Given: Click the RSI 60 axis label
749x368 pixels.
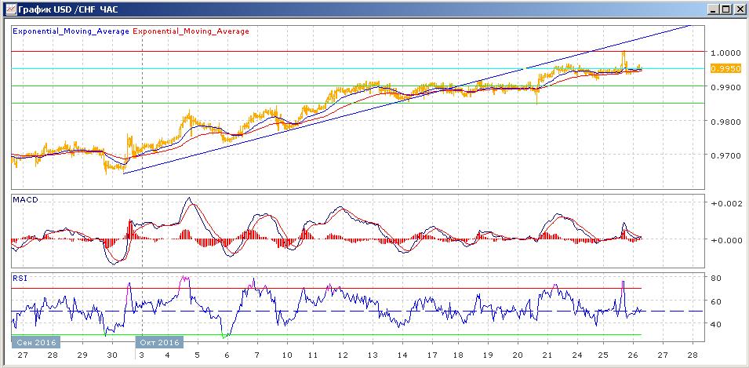Looking at the screenshot, I should pyautogui.click(x=716, y=301).
